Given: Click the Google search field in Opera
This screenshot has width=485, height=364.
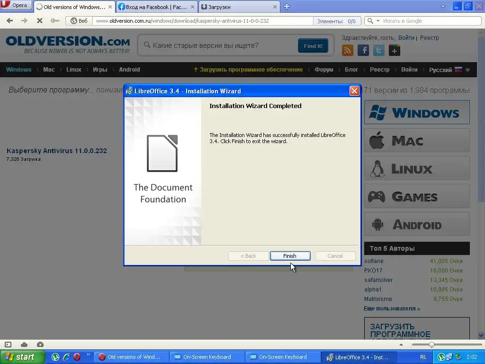Looking at the screenshot, I should (x=431, y=21).
